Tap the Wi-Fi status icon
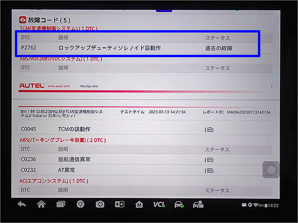The height and width of the screenshot is (223, 298). (x=256, y=205)
